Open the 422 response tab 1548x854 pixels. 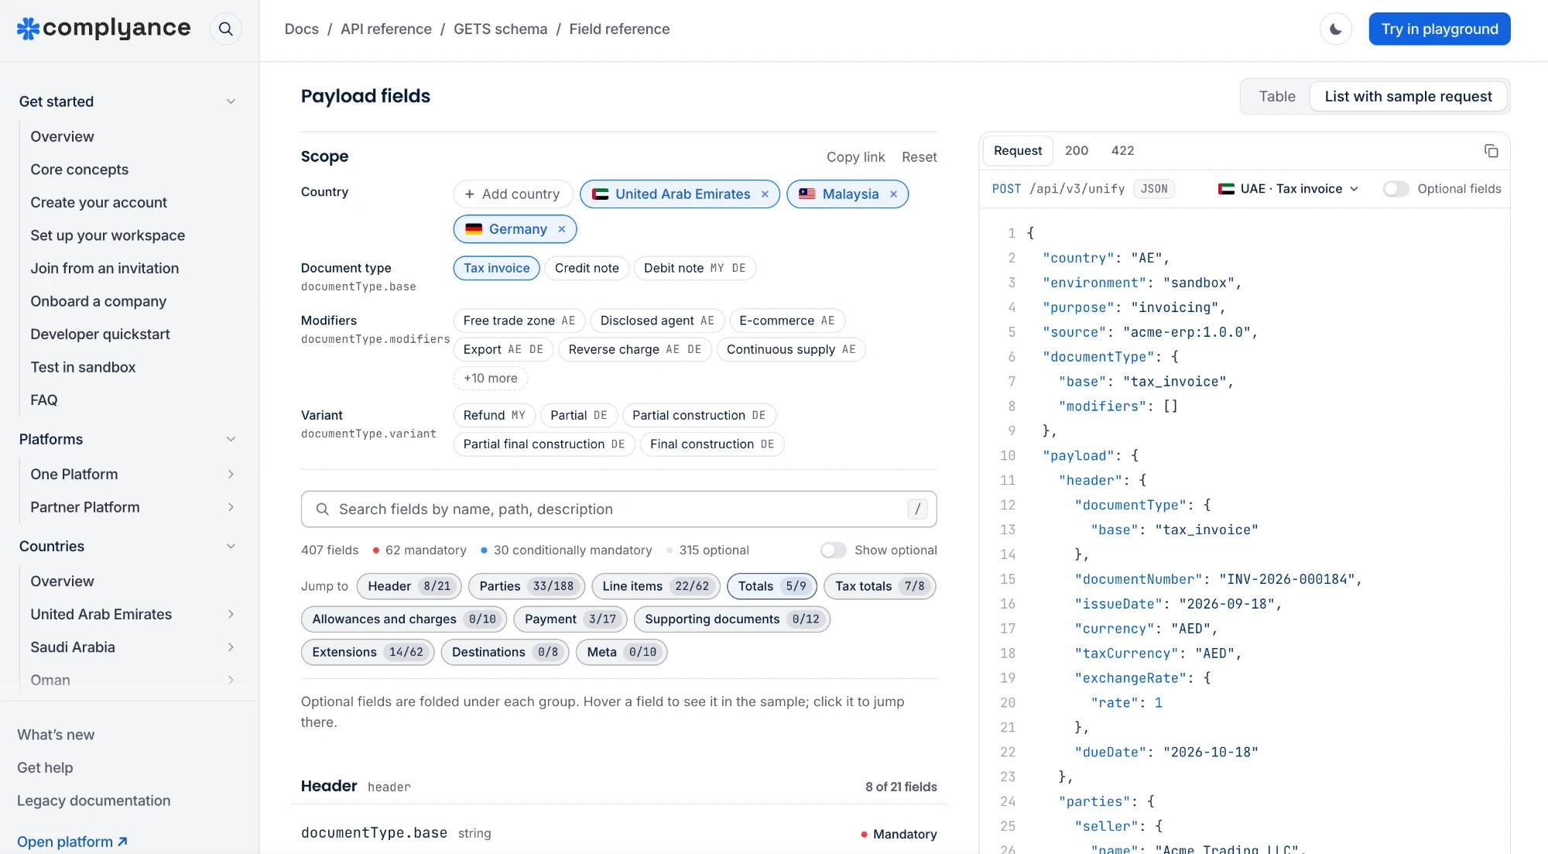[x=1122, y=150]
